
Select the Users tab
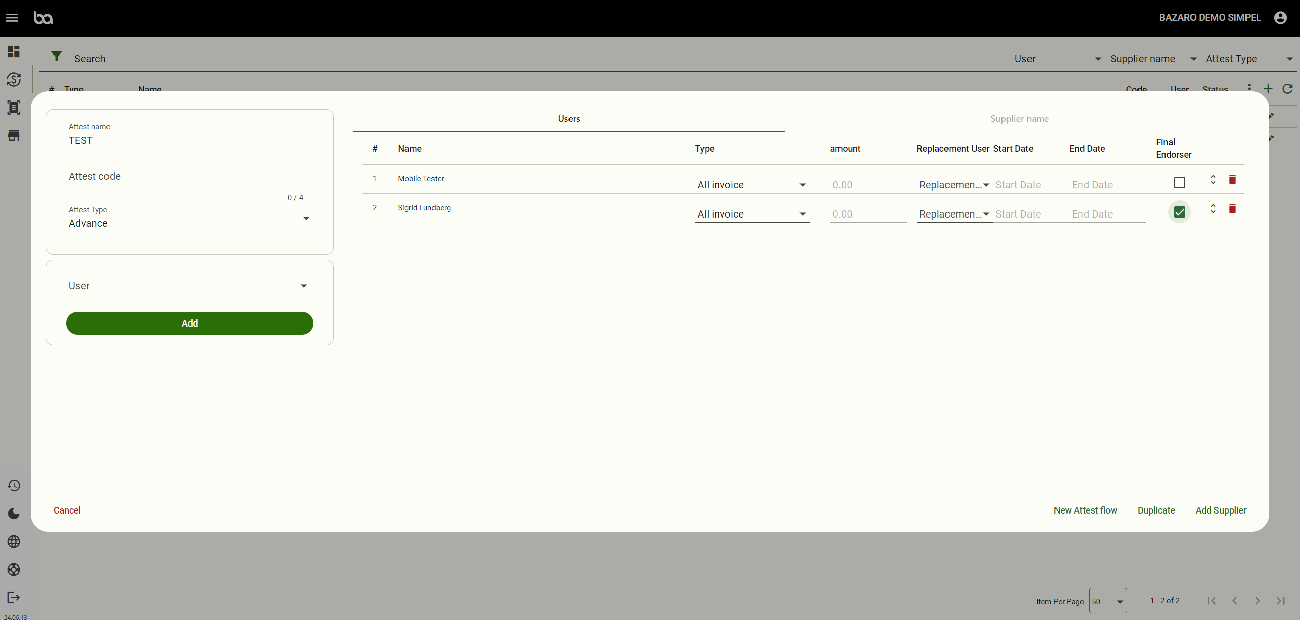pyautogui.click(x=568, y=119)
